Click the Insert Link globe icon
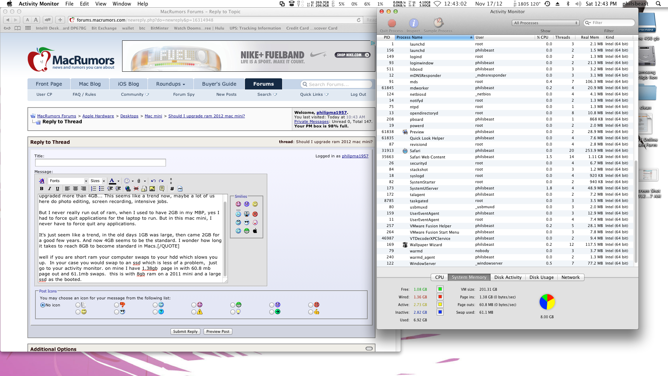This screenshot has height=376, width=668. pos(128,189)
